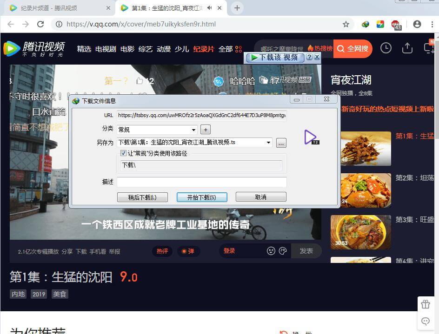Open the emoji picker in danmaku bar
Image resolution: width=439 pixels, height=334 pixels.
click(271, 251)
